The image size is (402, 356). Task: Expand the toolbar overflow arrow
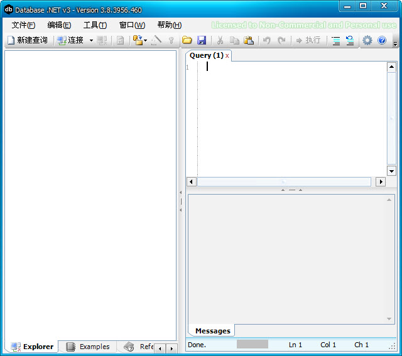395,43
